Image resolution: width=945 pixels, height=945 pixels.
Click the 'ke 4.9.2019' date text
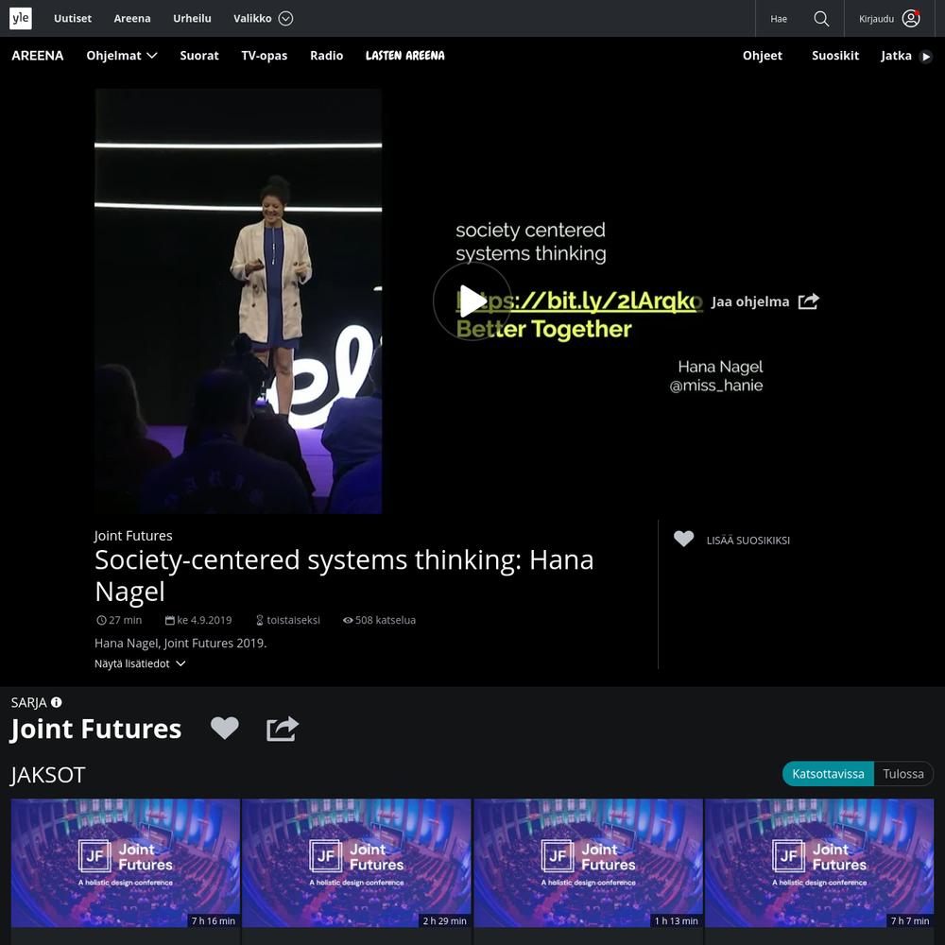[x=204, y=620]
